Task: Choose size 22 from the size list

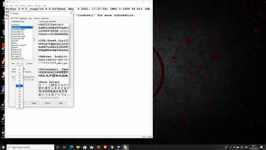Action: click(x=20, y=96)
